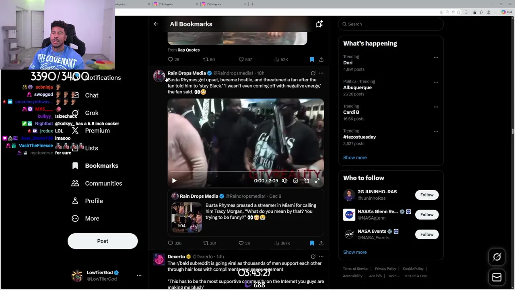The height and width of the screenshot is (290, 515).
Task: Open options for the Dori trend
Action: (436, 57)
